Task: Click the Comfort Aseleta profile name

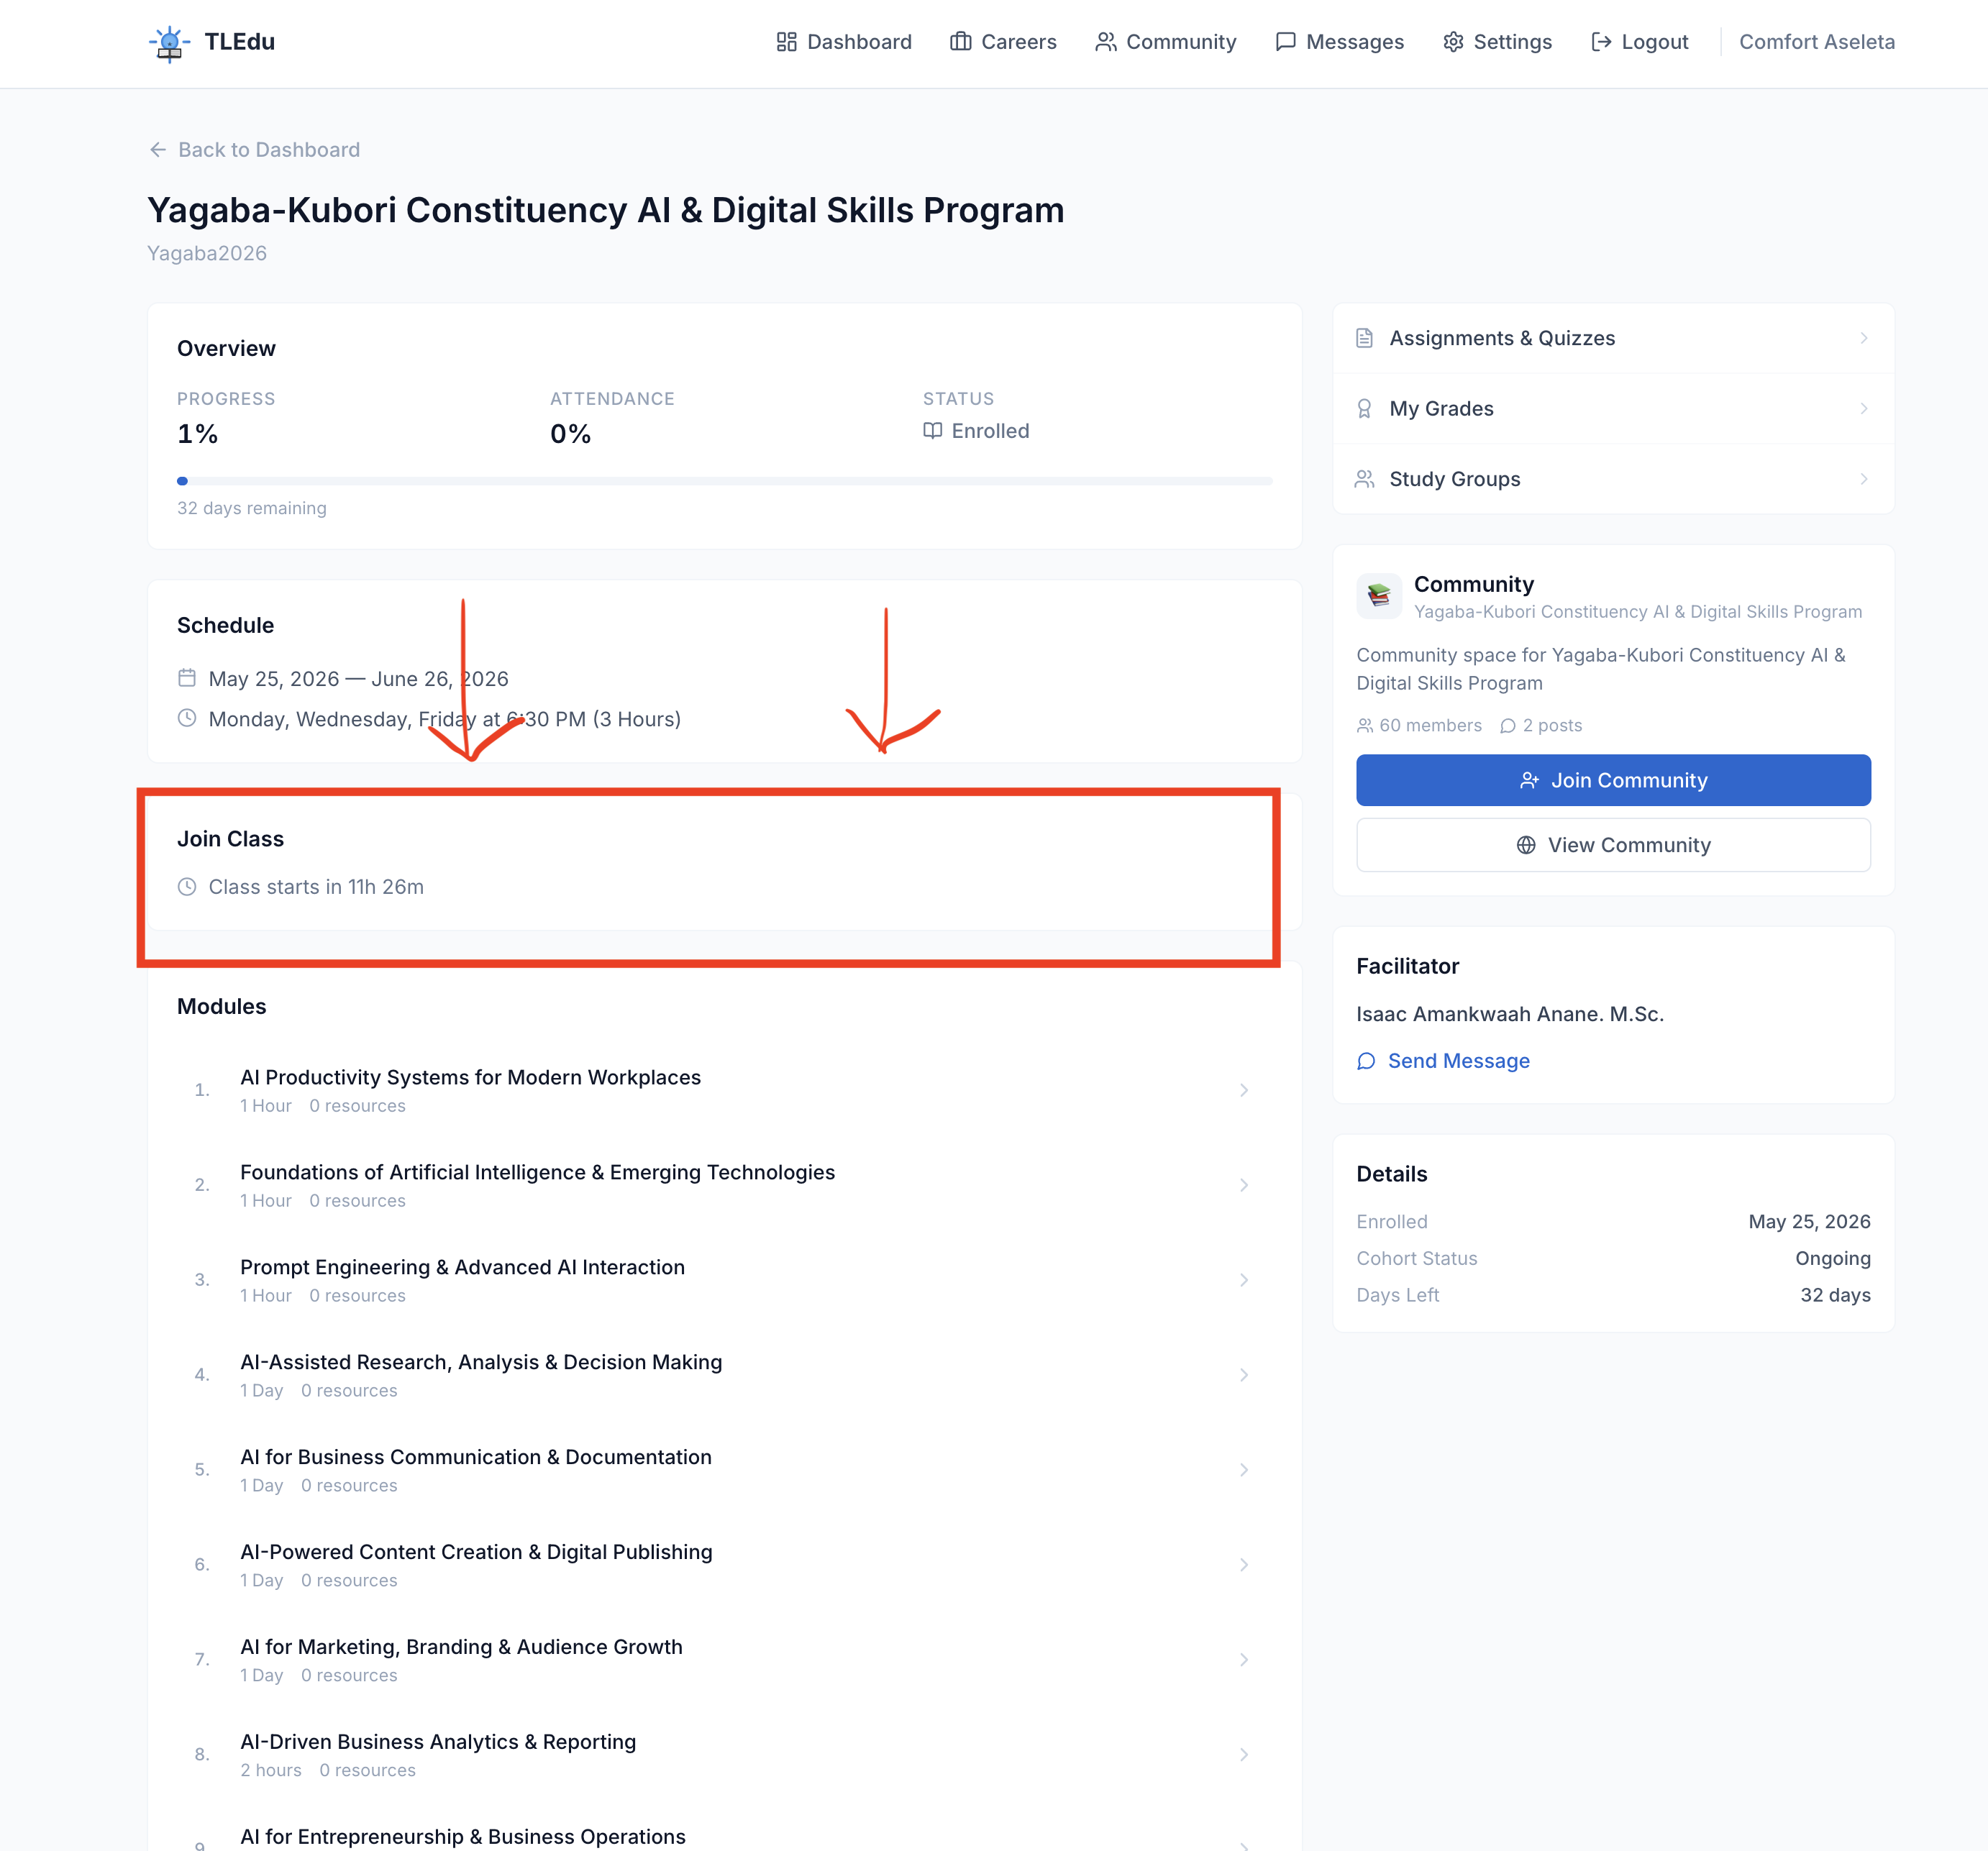Action: pyautogui.click(x=1817, y=42)
